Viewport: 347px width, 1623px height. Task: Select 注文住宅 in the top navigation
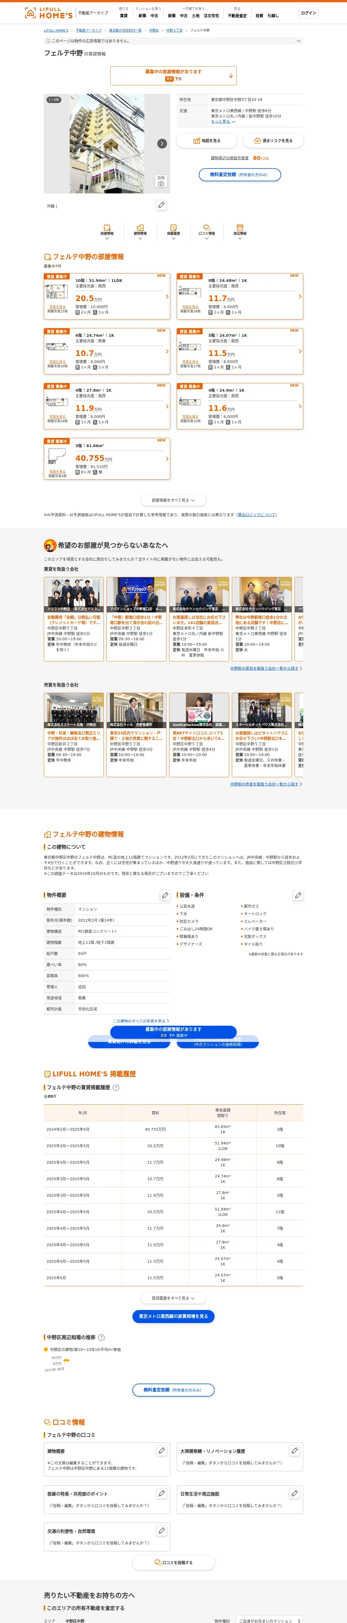[212, 16]
